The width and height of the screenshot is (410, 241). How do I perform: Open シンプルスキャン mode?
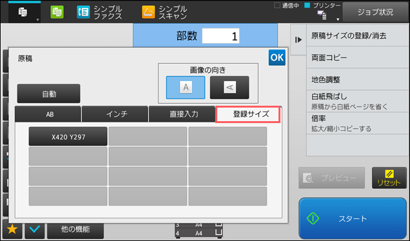click(164, 12)
